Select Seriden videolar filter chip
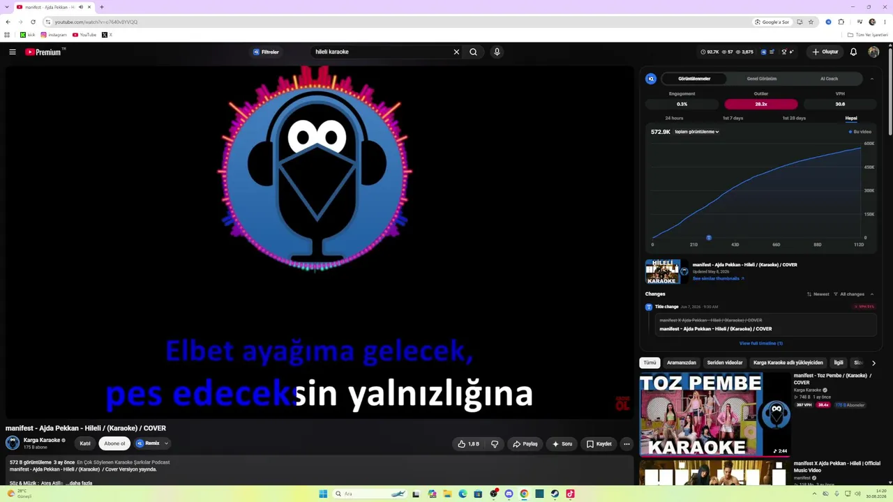Screen dimensions: 893x502 725,363
